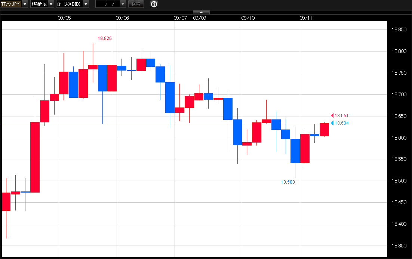Click the 09/10 date label
Screen dimensions: 412x259
tap(248, 18)
